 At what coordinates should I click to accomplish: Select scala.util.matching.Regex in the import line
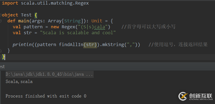coord(55,3)
